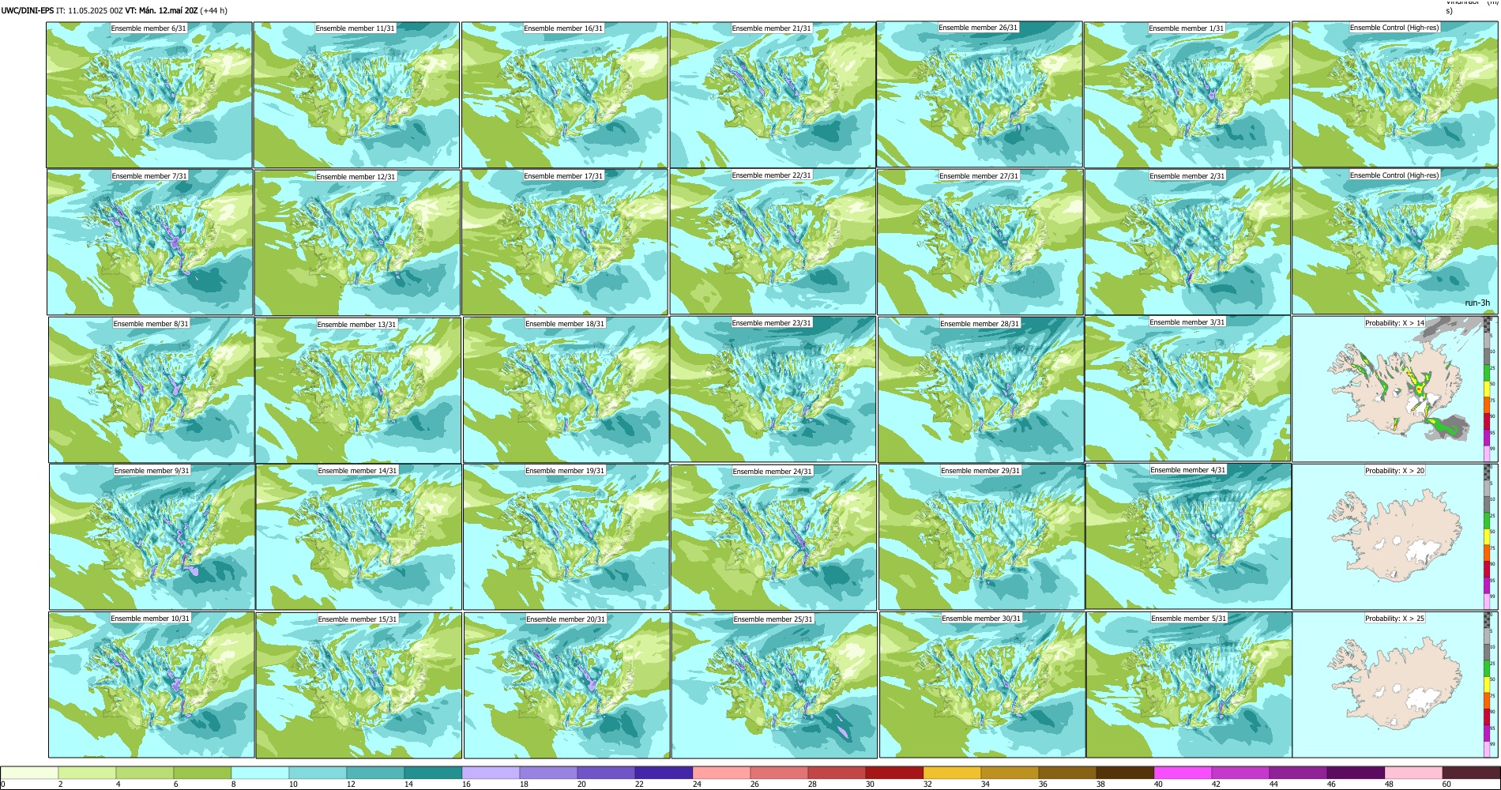This screenshot has width=1501, height=790.
Task: Select the light pink 48–60 legend swatch
Action: (1413, 773)
